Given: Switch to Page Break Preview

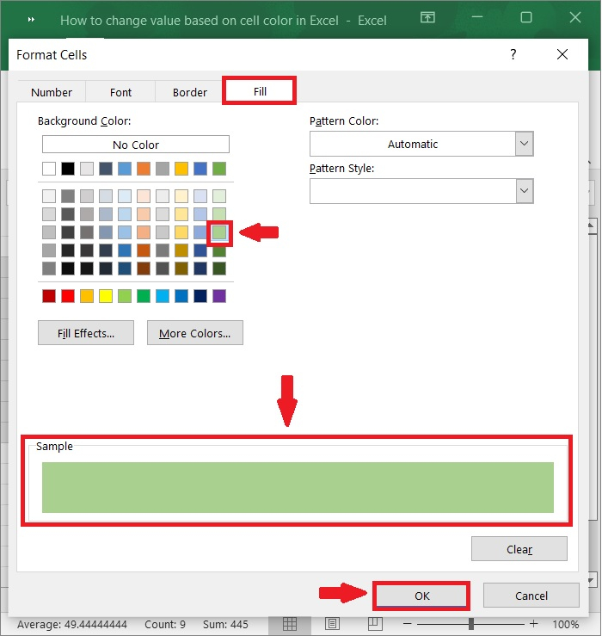Looking at the screenshot, I should click(x=375, y=624).
